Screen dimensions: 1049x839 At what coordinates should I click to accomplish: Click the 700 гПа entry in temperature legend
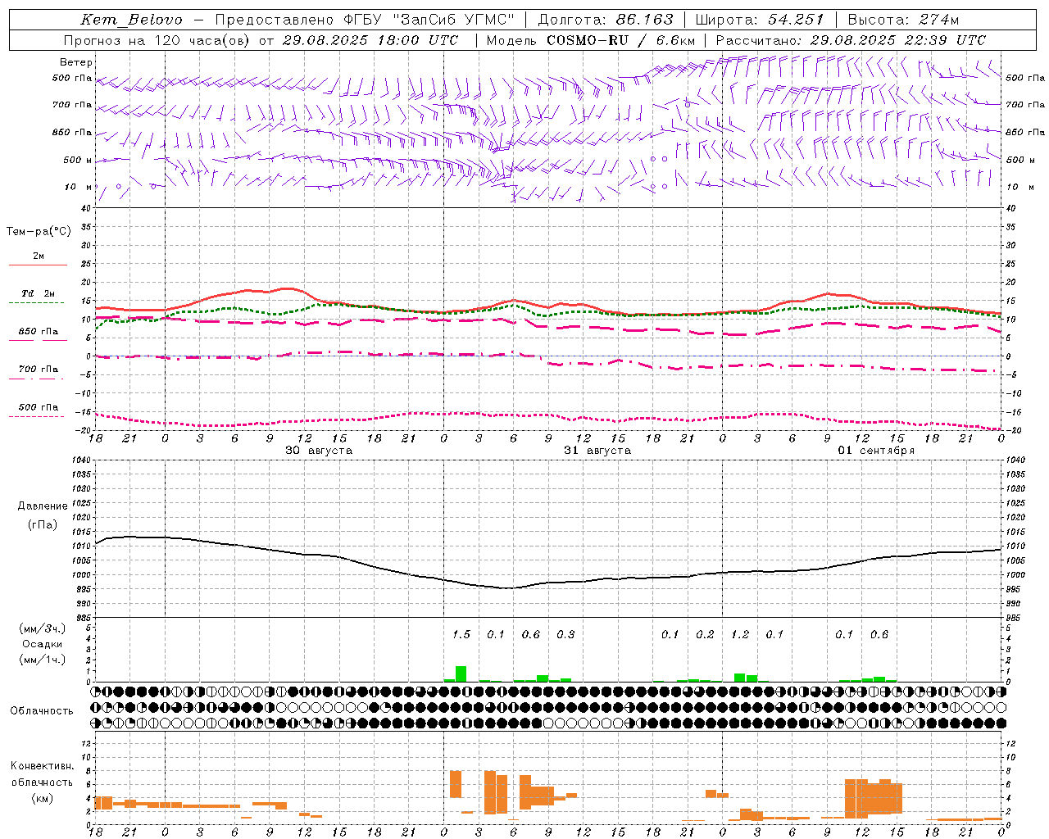point(38,370)
